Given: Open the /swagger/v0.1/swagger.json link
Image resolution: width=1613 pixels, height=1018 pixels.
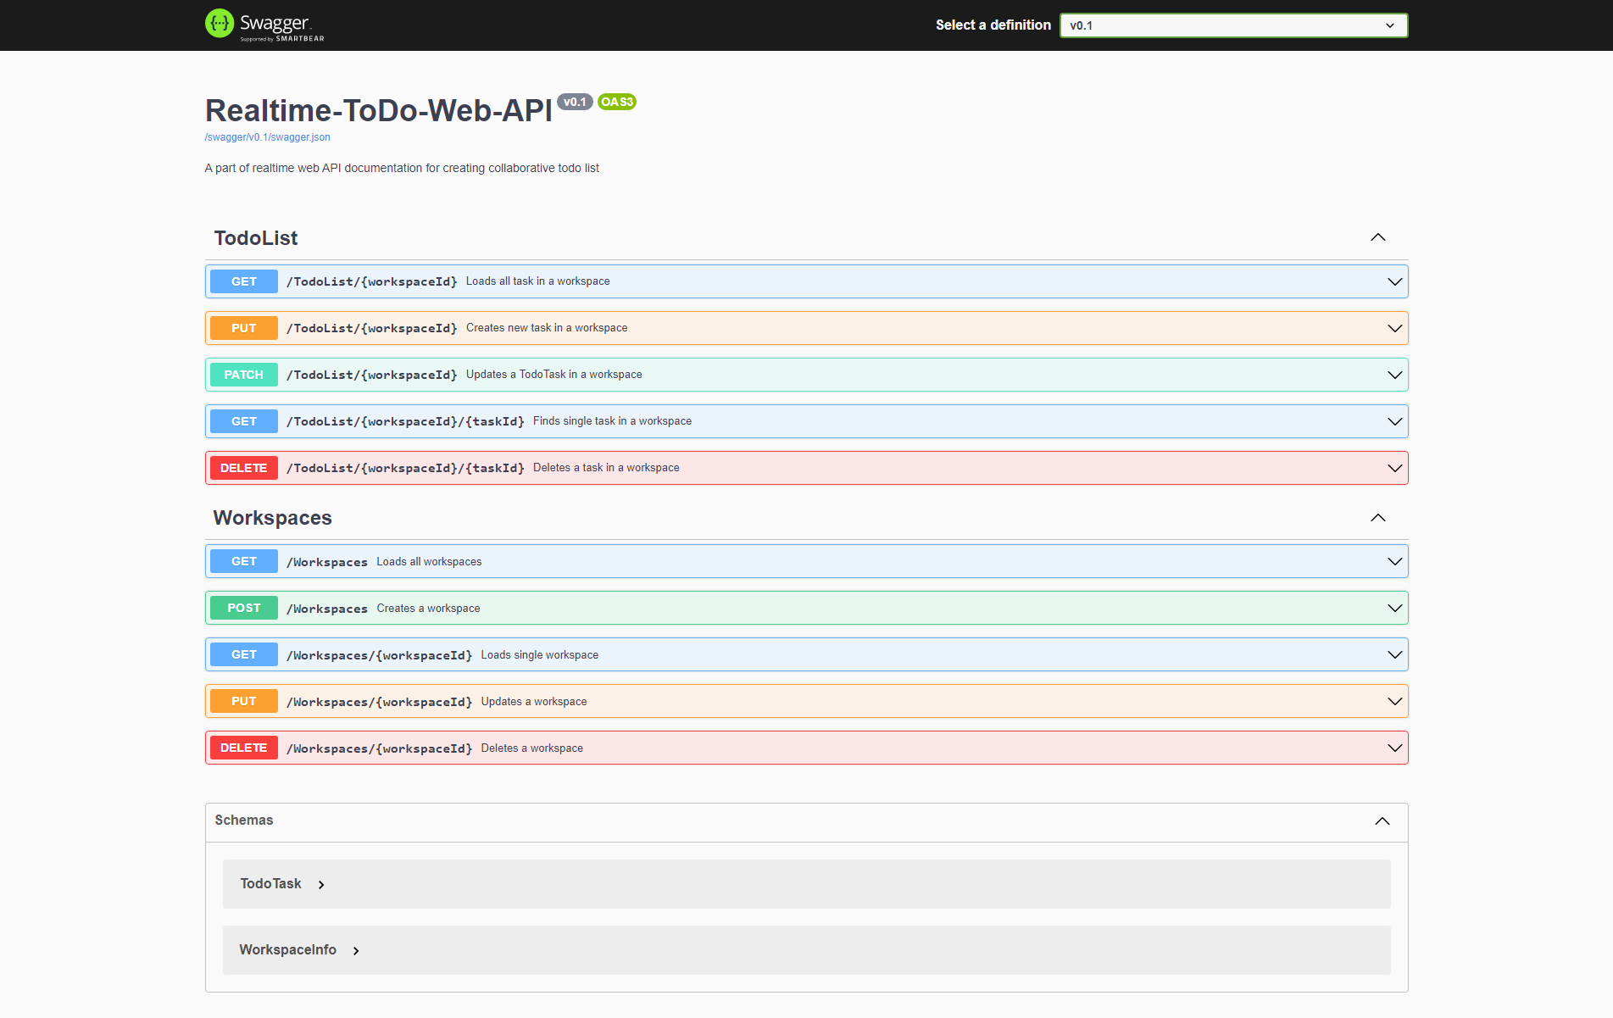Looking at the screenshot, I should (x=267, y=136).
